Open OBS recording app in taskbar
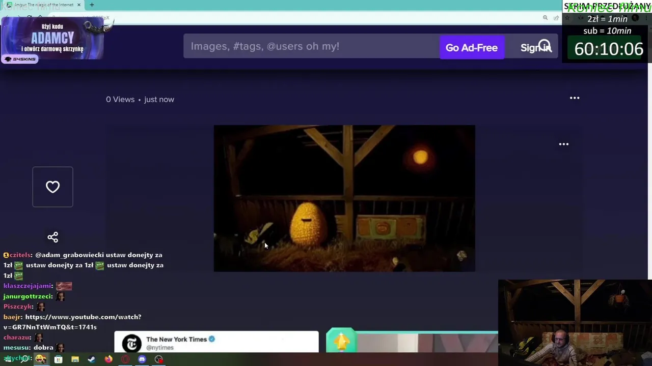The image size is (652, 366). (159, 359)
